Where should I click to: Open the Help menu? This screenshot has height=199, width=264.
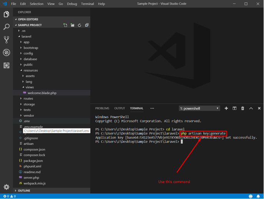pyautogui.click(x=101, y=4)
